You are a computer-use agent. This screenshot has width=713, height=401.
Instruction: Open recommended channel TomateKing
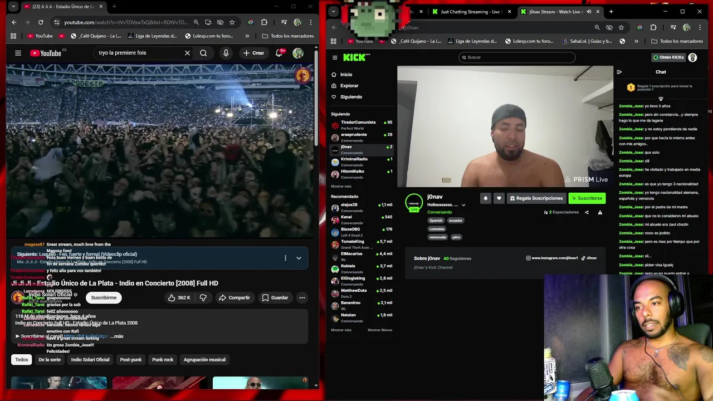(x=362, y=244)
